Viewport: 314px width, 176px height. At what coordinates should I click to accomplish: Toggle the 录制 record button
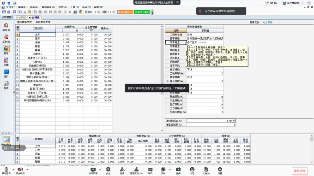(163, 170)
